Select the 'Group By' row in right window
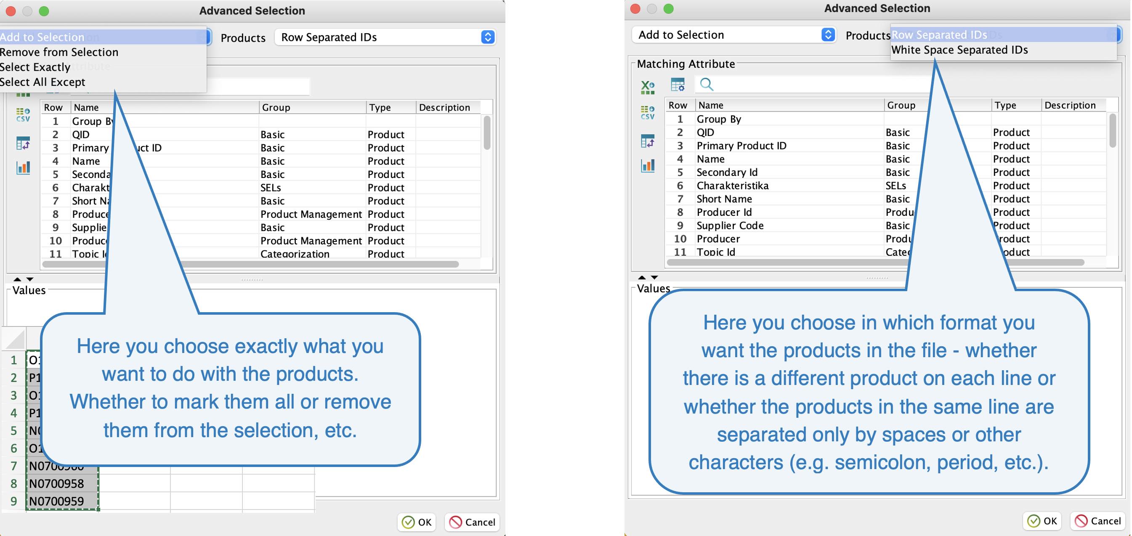 pos(885,119)
